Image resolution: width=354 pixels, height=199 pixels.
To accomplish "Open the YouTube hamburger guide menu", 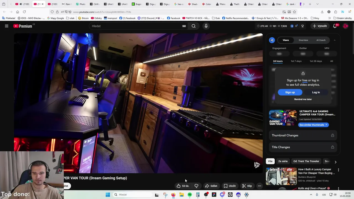I will pyautogui.click(x=7, y=26).
